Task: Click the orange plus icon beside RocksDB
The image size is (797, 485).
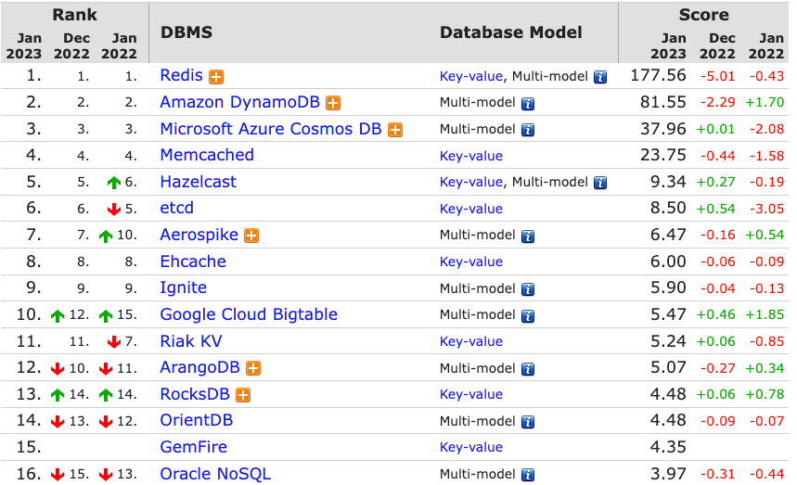Action: [243, 395]
